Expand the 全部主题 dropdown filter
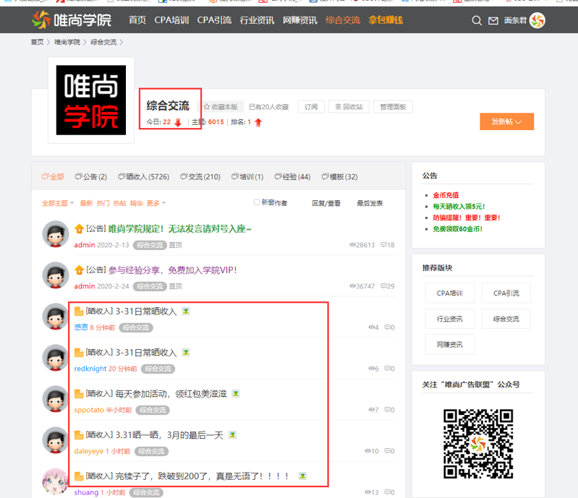 (x=58, y=203)
